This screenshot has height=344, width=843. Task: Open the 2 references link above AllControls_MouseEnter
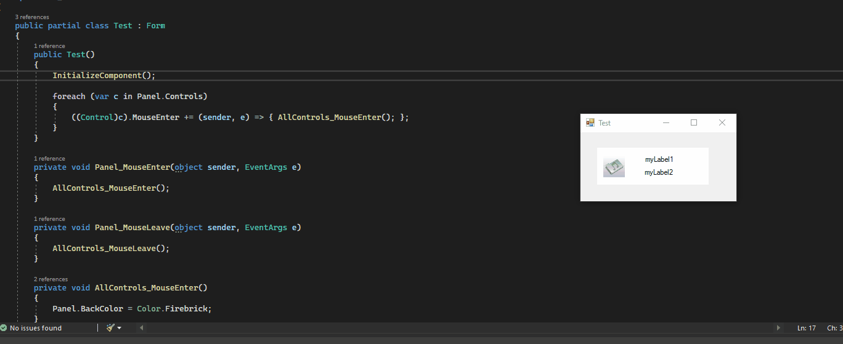point(51,279)
